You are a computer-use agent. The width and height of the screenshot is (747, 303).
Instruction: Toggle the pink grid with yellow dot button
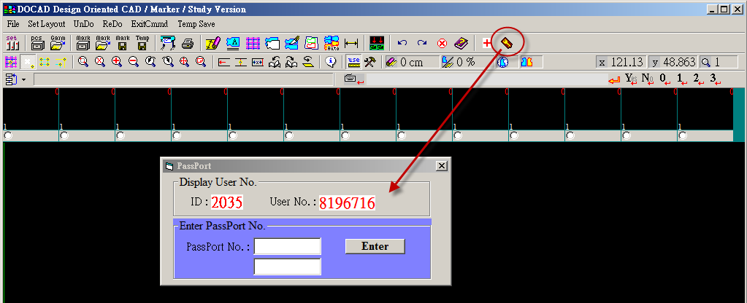pyautogui.click(x=11, y=62)
